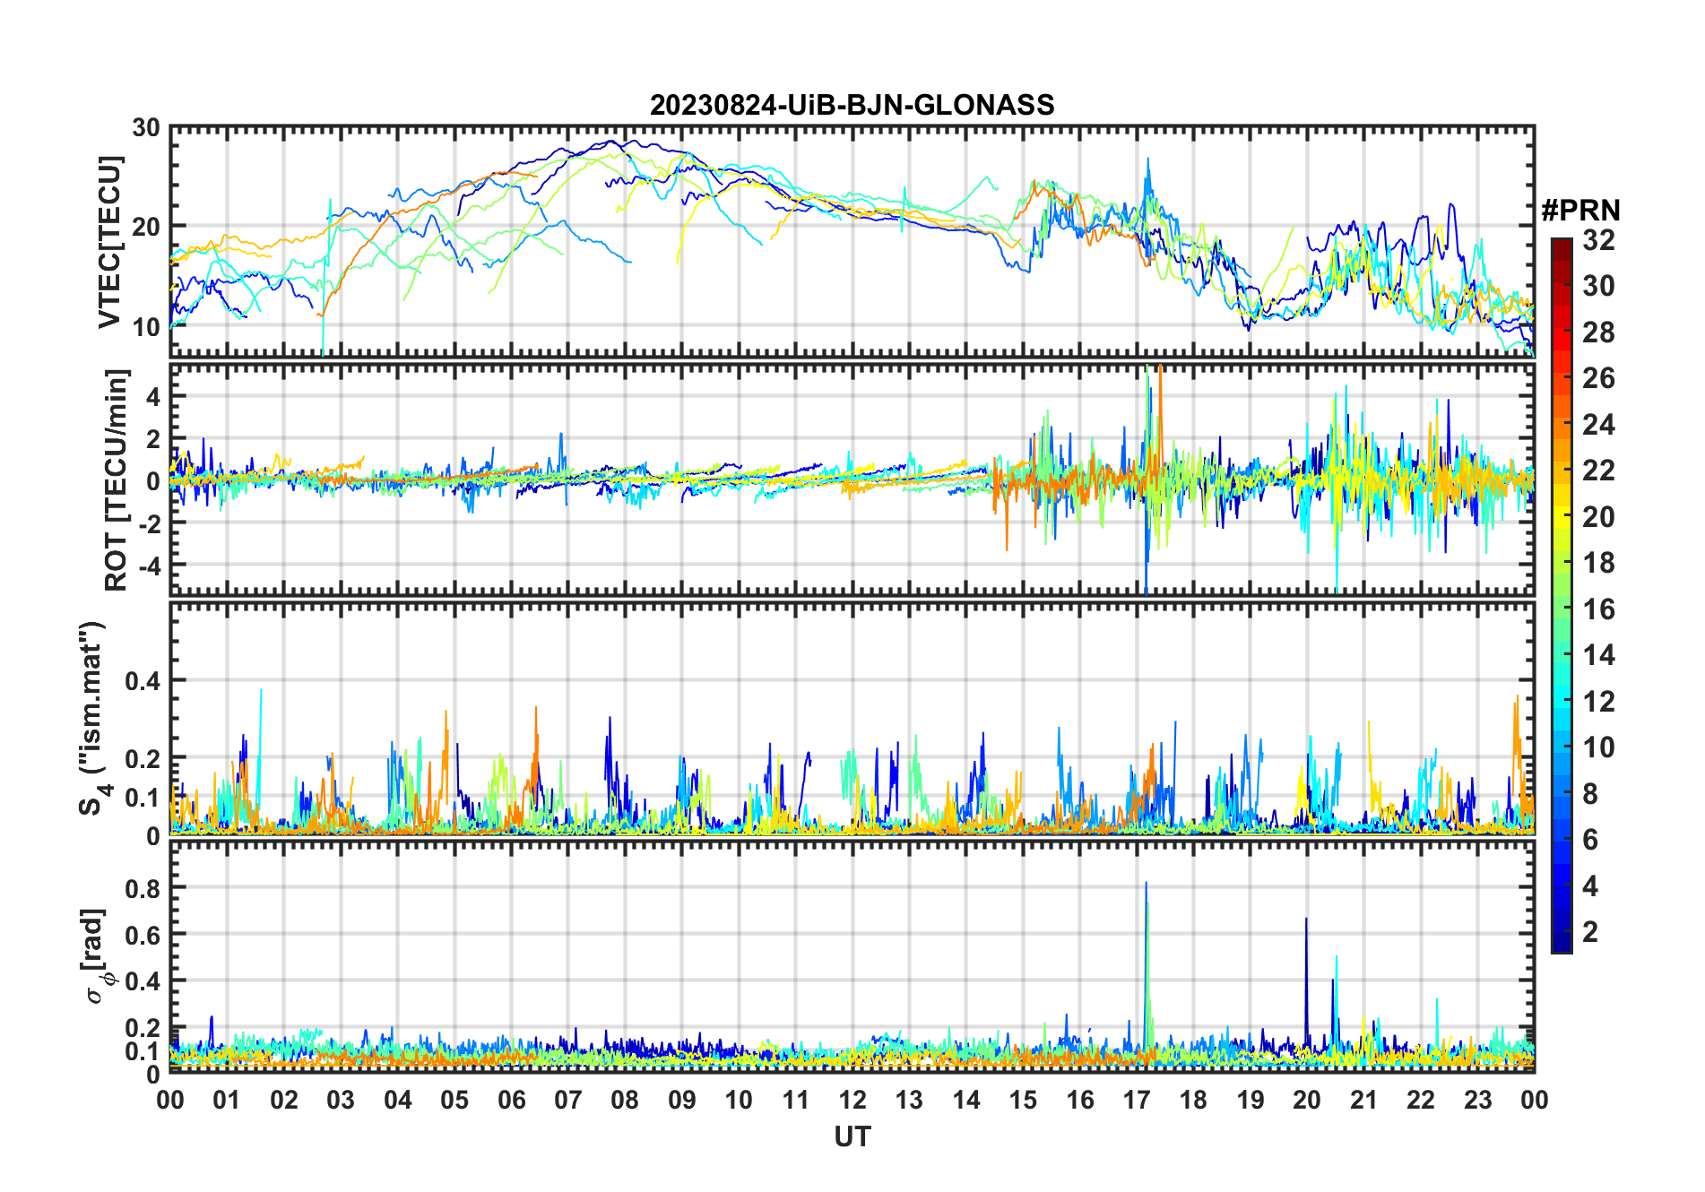Select the #PRN colorbar title

(1580, 210)
